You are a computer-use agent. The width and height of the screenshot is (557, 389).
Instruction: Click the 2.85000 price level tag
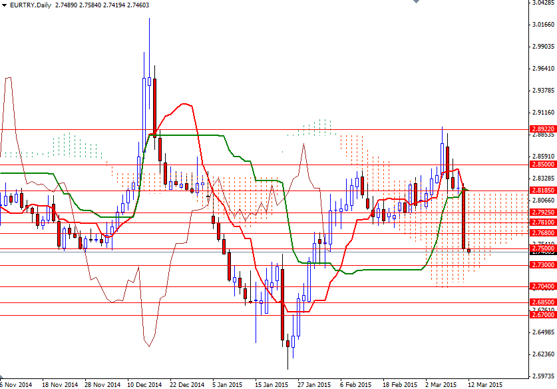[x=544, y=164]
